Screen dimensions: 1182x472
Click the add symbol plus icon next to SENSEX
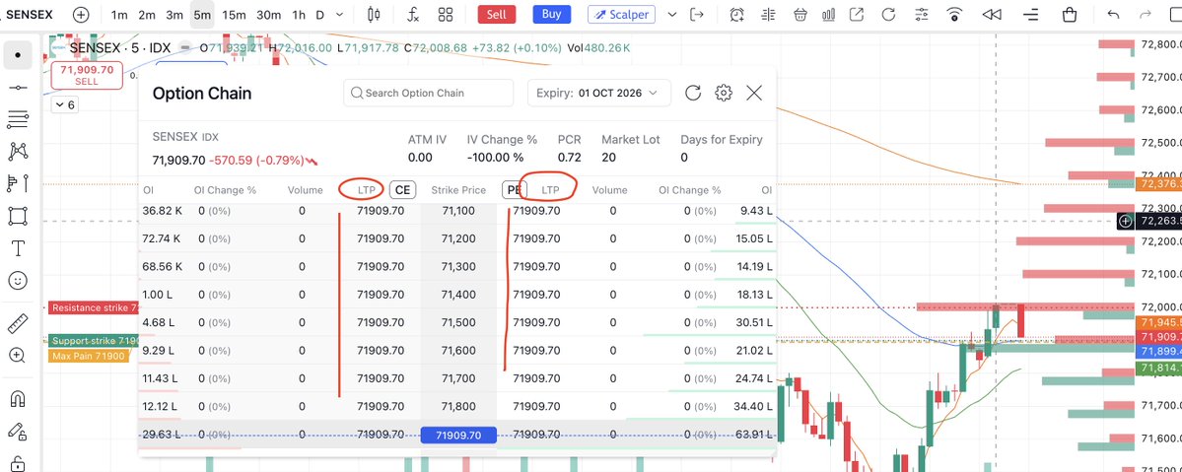click(81, 15)
